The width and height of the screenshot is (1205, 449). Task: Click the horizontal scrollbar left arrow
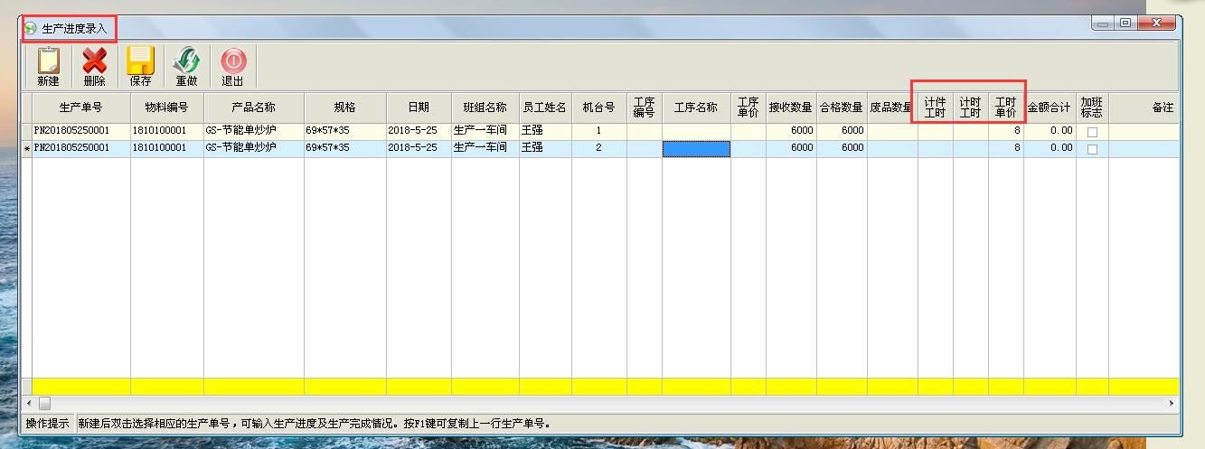pos(30,403)
